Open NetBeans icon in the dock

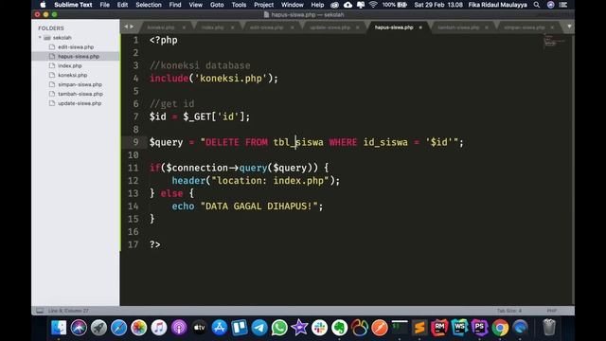click(x=360, y=328)
